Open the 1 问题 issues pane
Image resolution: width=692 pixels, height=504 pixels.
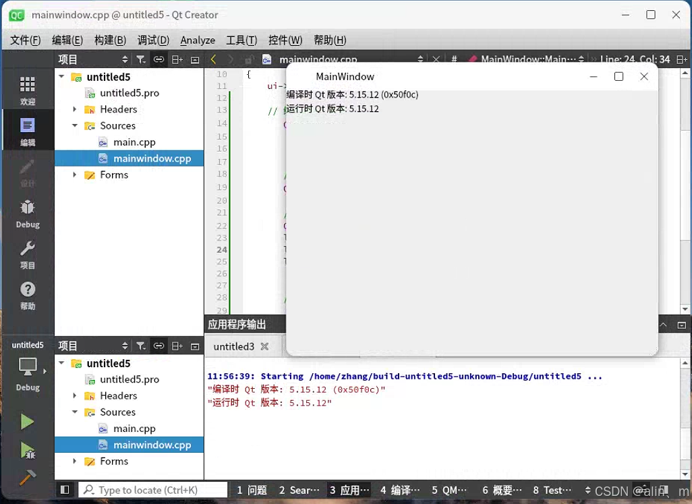[x=252, y=491]
